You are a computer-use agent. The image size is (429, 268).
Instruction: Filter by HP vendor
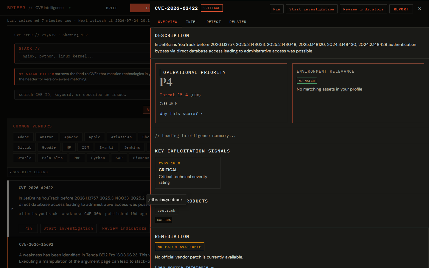pyautogui.click(x=69, y=147)
